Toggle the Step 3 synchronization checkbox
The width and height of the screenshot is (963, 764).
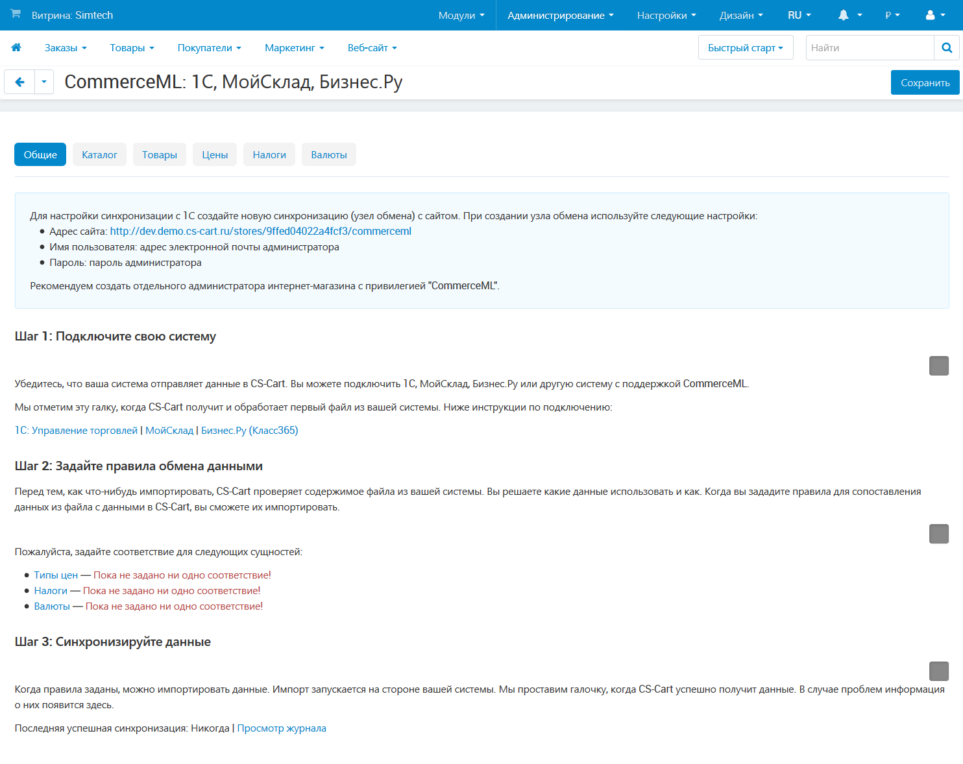pyautogui.click(x=939, y=671)
